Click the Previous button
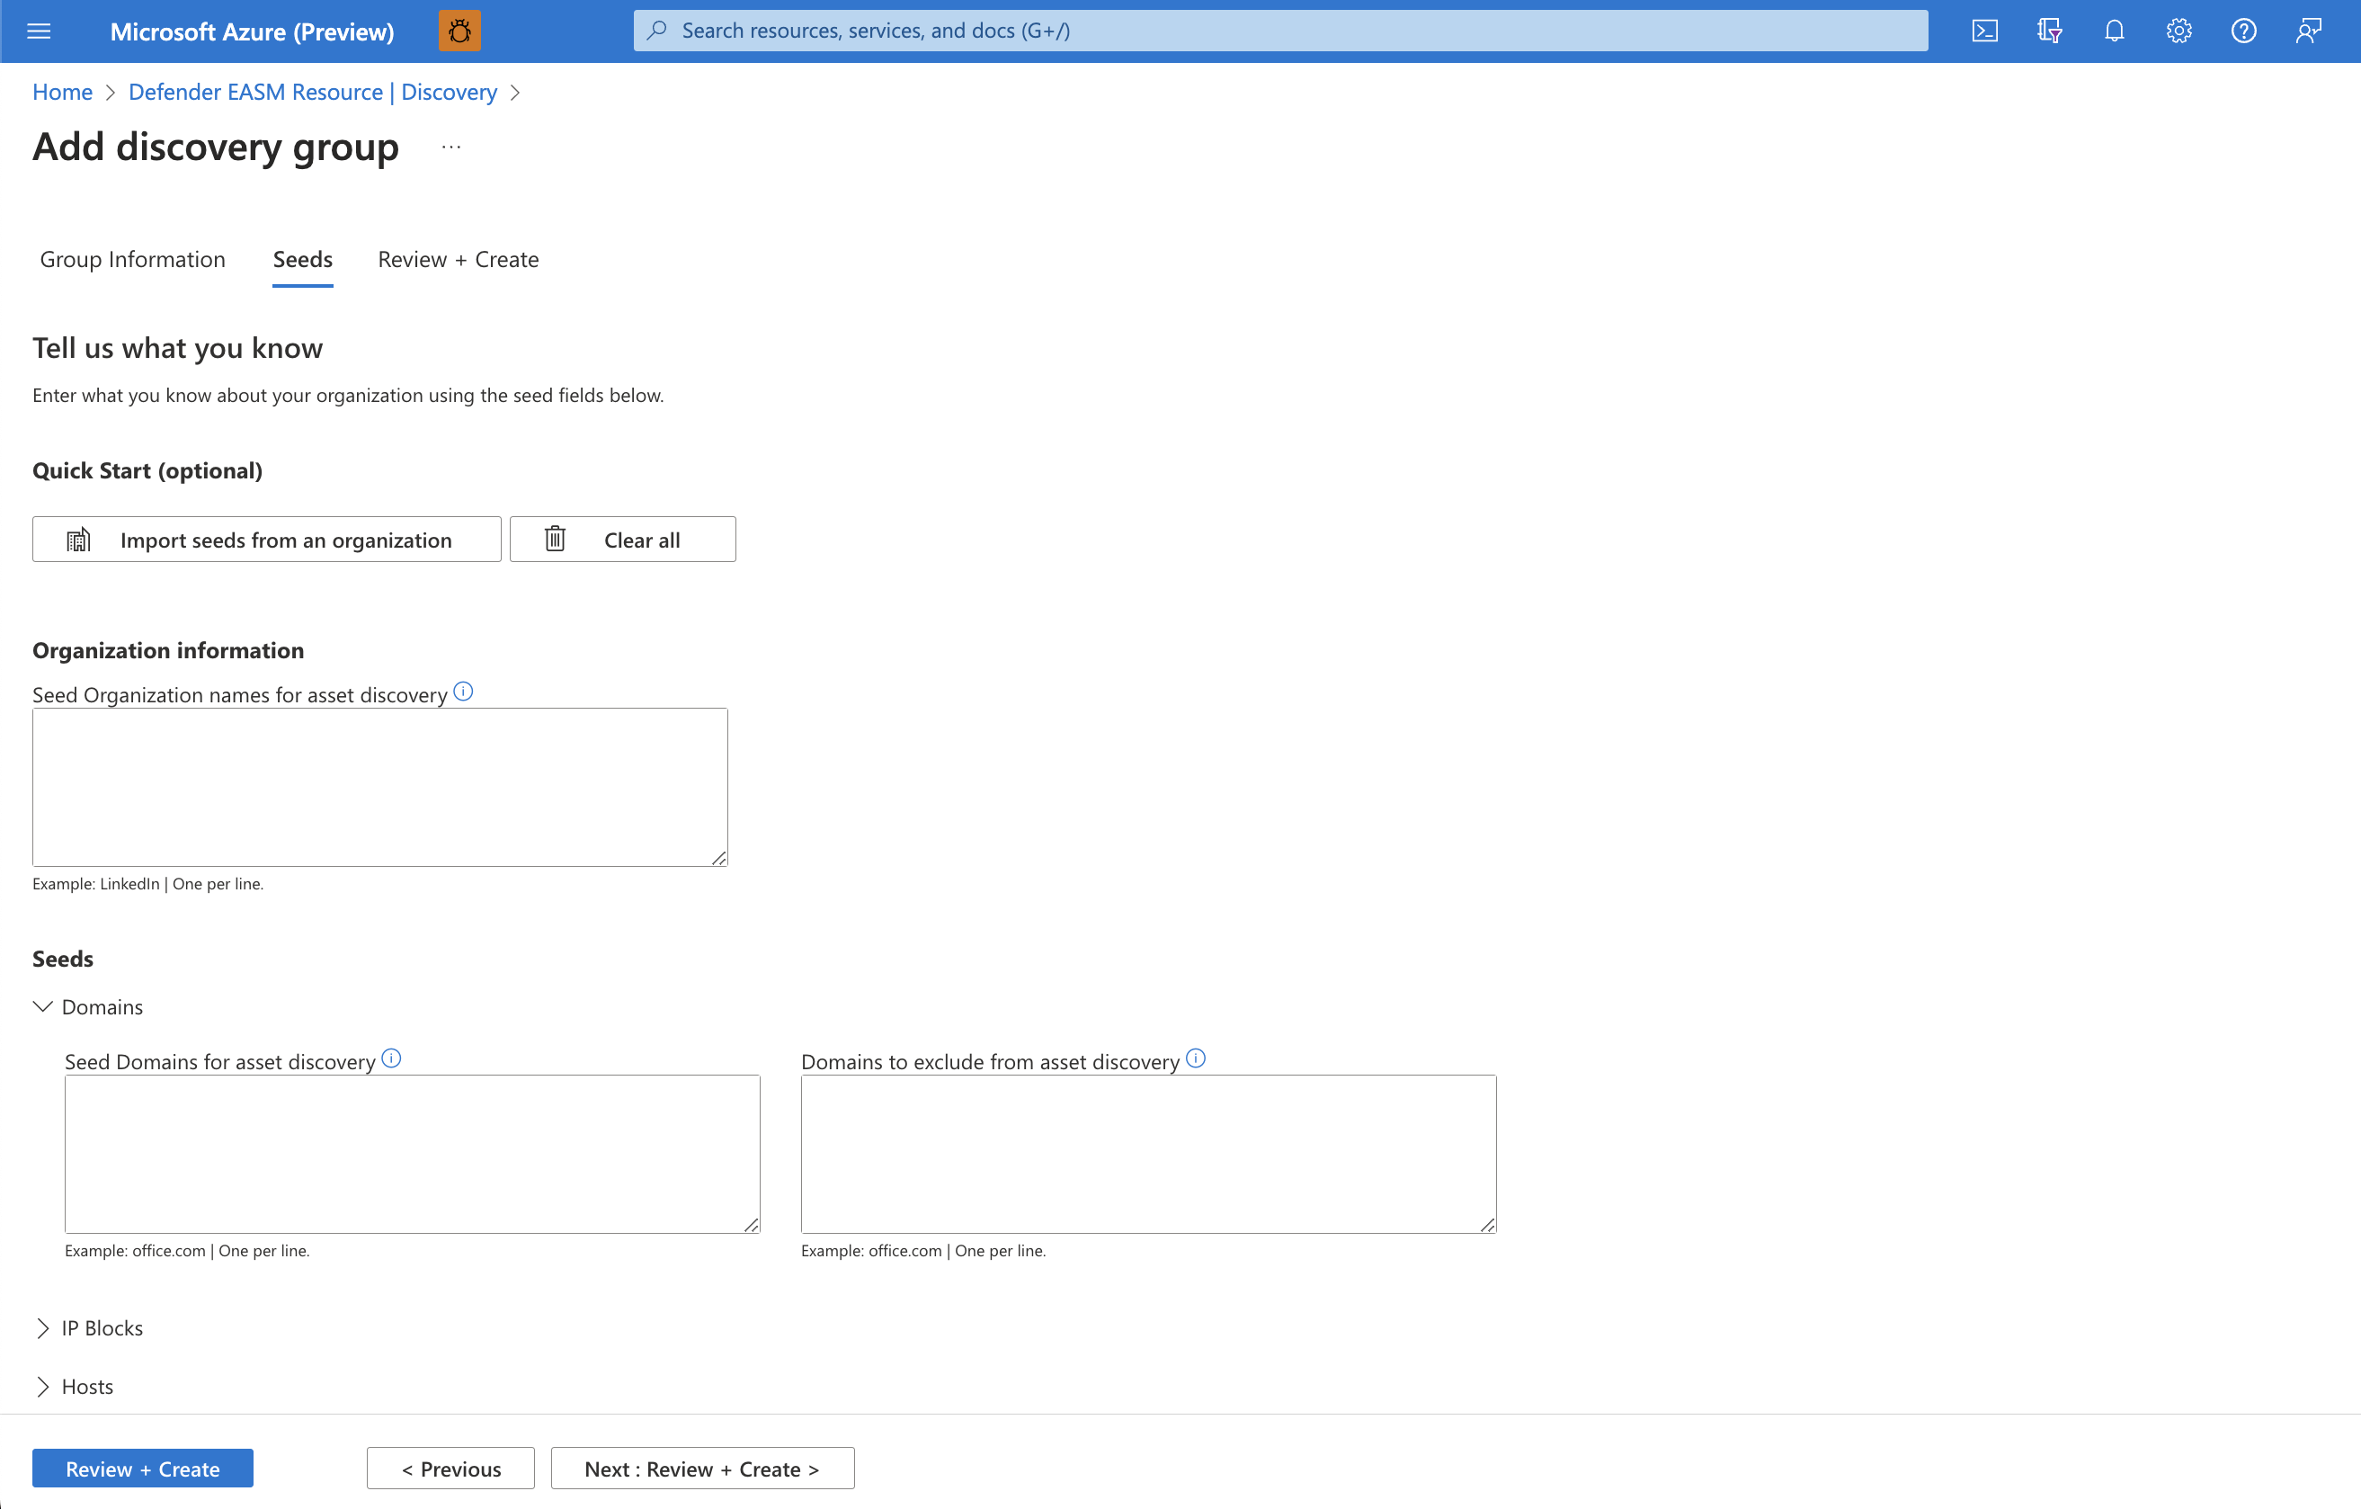Viewport: 2361px width, 1509px height. click(452, 1469)
